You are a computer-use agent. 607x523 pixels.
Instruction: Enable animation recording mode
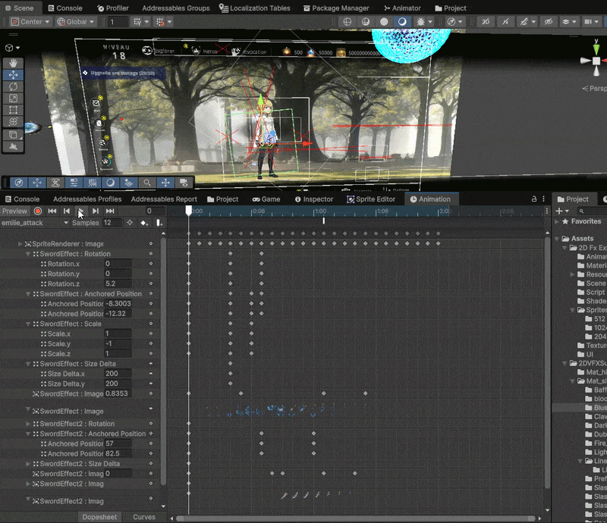37,211
